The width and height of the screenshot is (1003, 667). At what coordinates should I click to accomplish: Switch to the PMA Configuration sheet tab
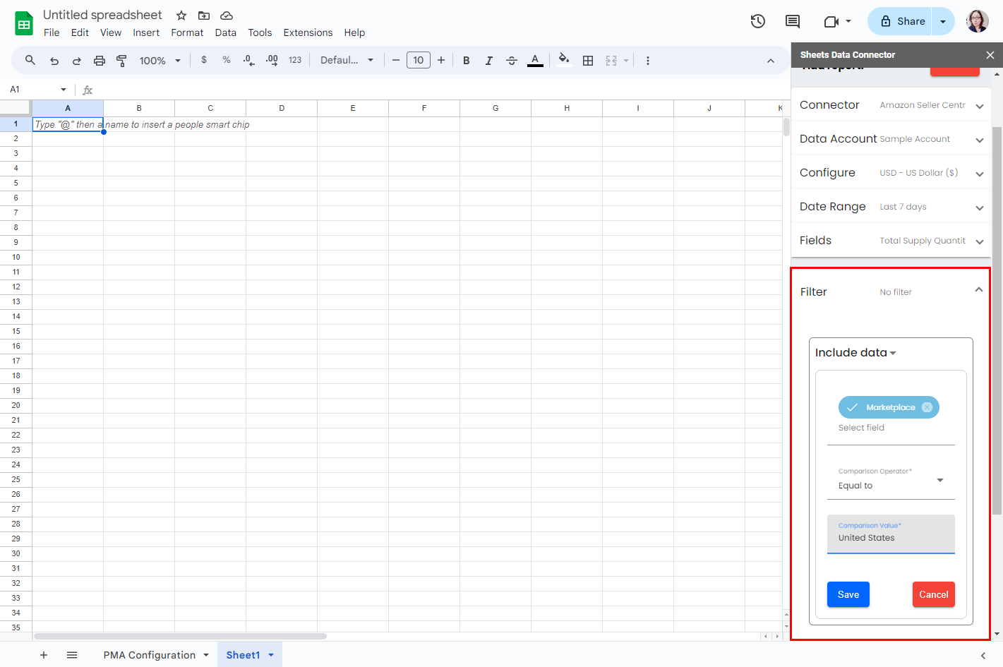point(150,655)
